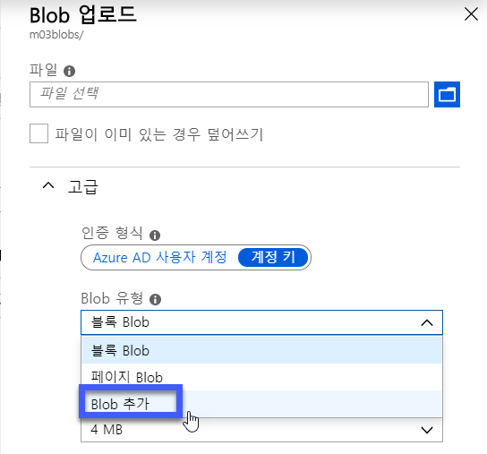Click the Blob 업로드 title
The height and width of the screenshot is (454, 487).
(83, 14)
